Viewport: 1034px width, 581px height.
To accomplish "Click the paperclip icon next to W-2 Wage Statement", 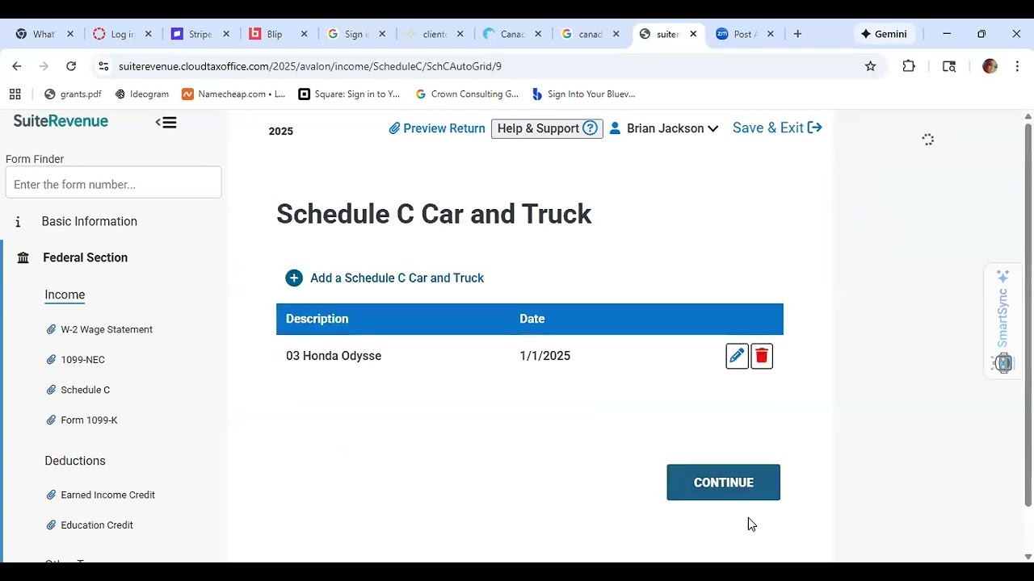I will tap(52, 329).
